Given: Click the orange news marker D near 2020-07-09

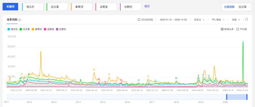Looking at the screenshot, I should [148, 76].
